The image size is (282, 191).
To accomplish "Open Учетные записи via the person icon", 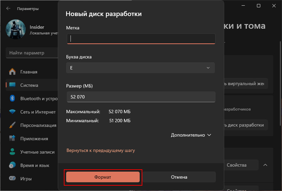I will tap(12, 152).
